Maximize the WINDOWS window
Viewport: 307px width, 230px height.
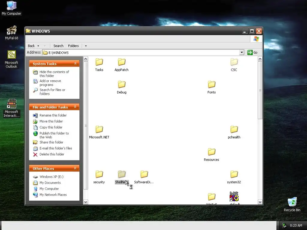252,31
